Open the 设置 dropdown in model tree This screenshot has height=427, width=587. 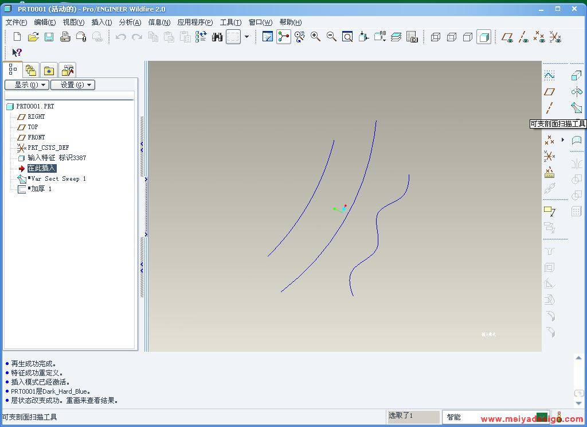(72, 85)
